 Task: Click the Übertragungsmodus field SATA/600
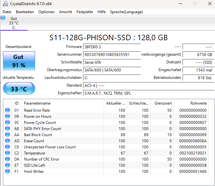coord(112,70)
